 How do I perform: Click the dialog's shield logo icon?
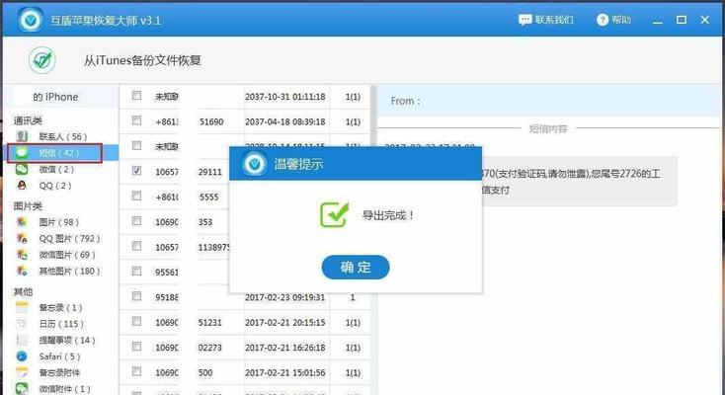pos(254,164)
